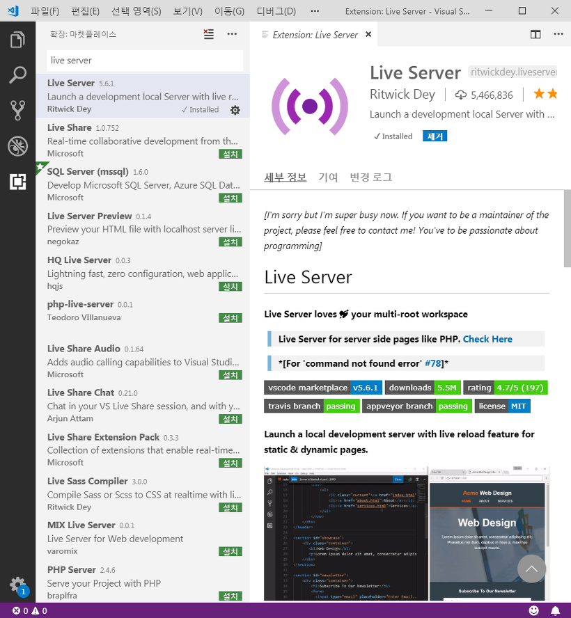Image resolution: width=571 pixels, height=618 pixels.
Task: Select the Extension: Live Server editor tab
Action: [314, 35]
